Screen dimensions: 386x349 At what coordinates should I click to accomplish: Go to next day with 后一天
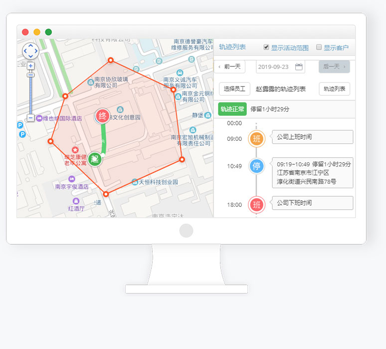pyautogui.click(x=334, y=66)
